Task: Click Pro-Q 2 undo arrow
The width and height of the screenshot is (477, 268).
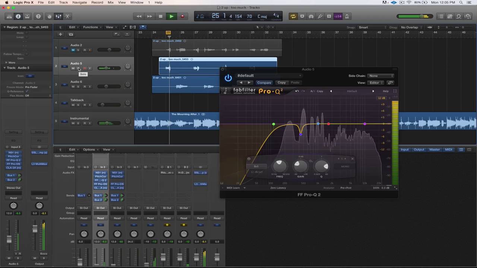Action: pyautogui.click(x=297, y=91)
